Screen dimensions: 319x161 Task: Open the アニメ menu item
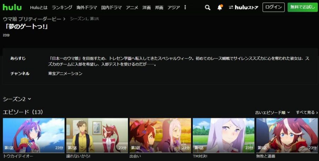coord(132,7)
